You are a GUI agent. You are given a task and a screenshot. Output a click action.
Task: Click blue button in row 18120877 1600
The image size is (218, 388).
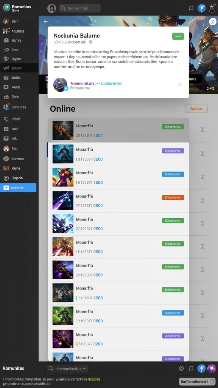173,174
